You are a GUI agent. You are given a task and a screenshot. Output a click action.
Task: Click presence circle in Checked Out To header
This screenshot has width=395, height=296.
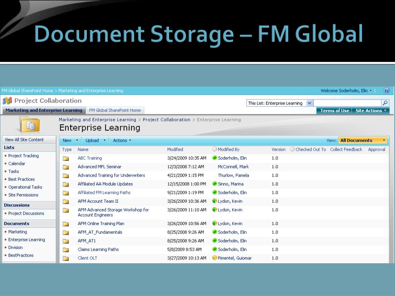click(x=292, y=149)
